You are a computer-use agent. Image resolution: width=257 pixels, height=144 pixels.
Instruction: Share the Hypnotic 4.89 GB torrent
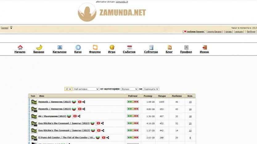click(84, 109)
